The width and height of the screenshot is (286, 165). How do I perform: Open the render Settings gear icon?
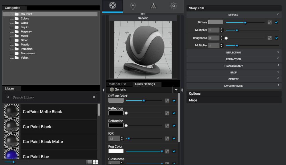coord(173,6)
